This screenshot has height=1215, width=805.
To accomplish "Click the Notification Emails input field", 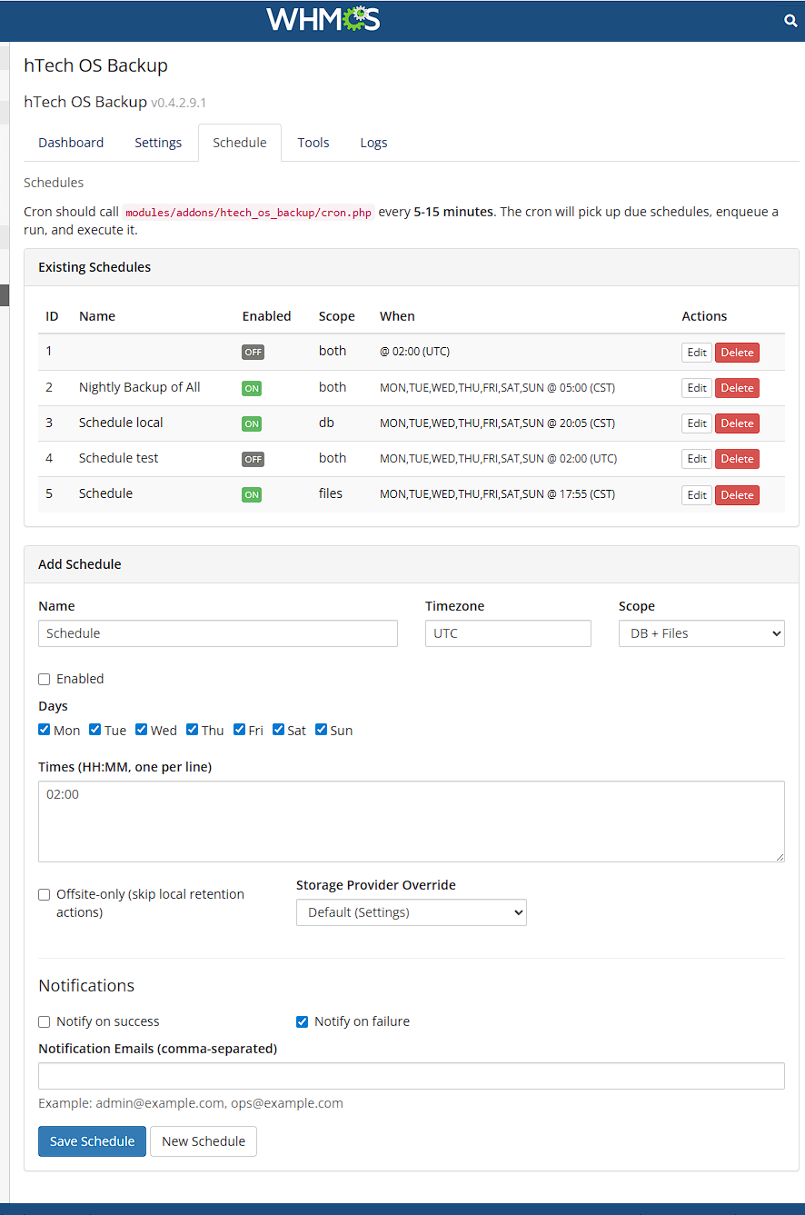I will (x=411, y=1076).
